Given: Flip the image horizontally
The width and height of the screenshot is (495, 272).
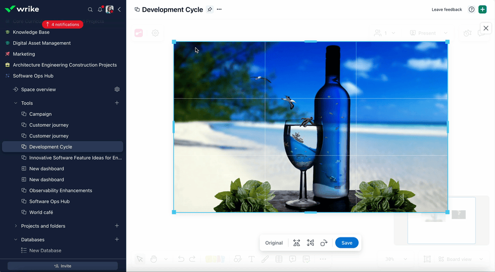Looking at the screenshot, I should 296,243.
